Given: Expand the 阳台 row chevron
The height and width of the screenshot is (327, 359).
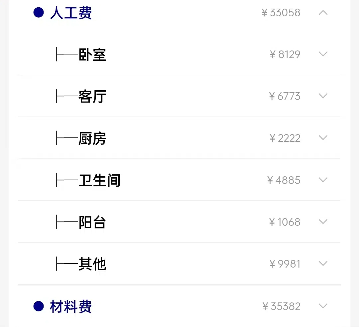Looking at the screenshot, I should [x=323, y=221].
